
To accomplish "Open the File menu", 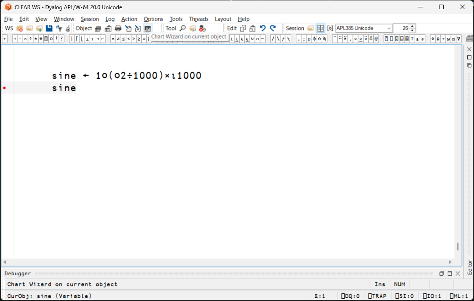I will coord(8,19).
